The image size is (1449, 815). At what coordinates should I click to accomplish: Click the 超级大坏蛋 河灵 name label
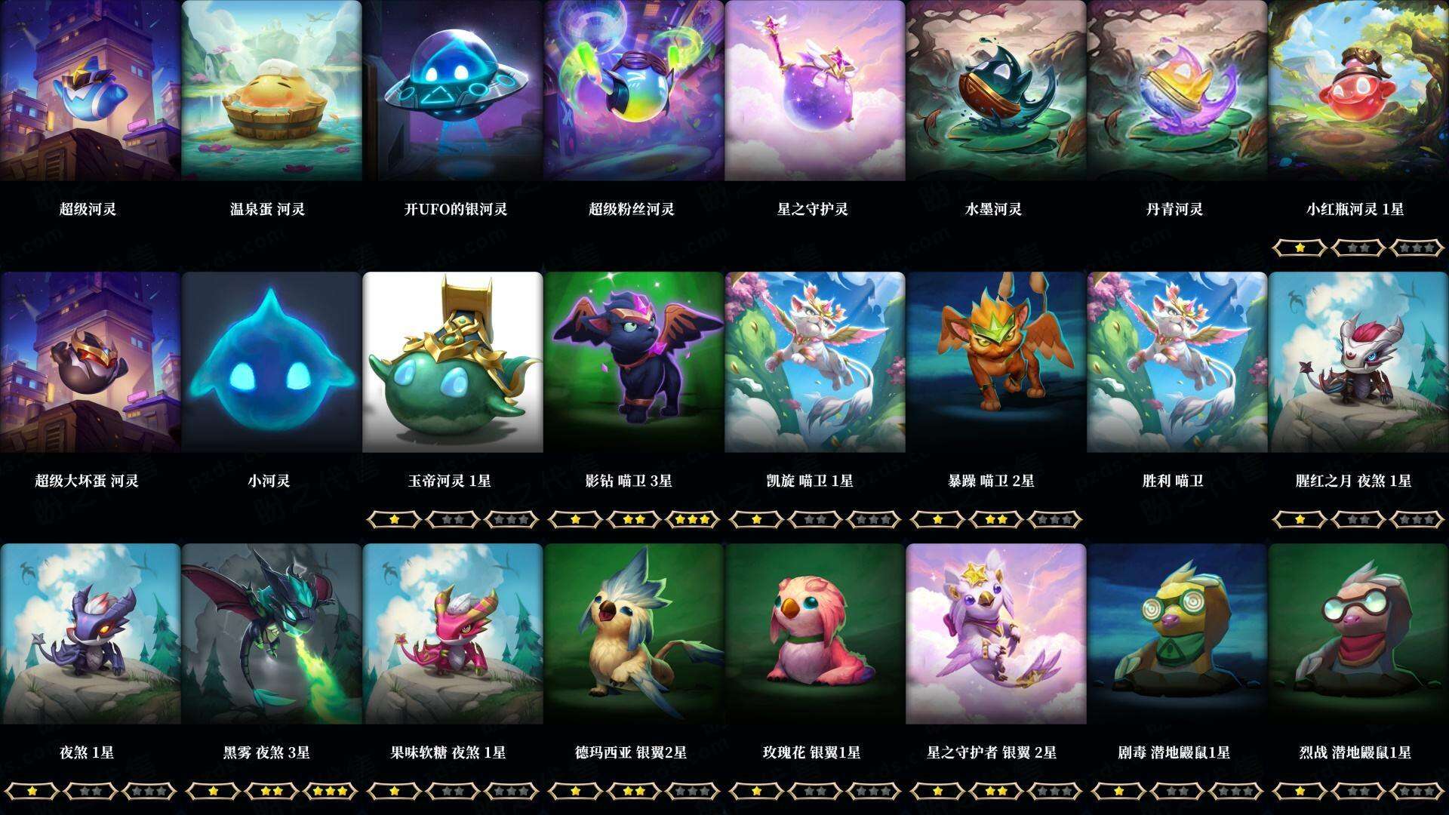click(87, 481)
